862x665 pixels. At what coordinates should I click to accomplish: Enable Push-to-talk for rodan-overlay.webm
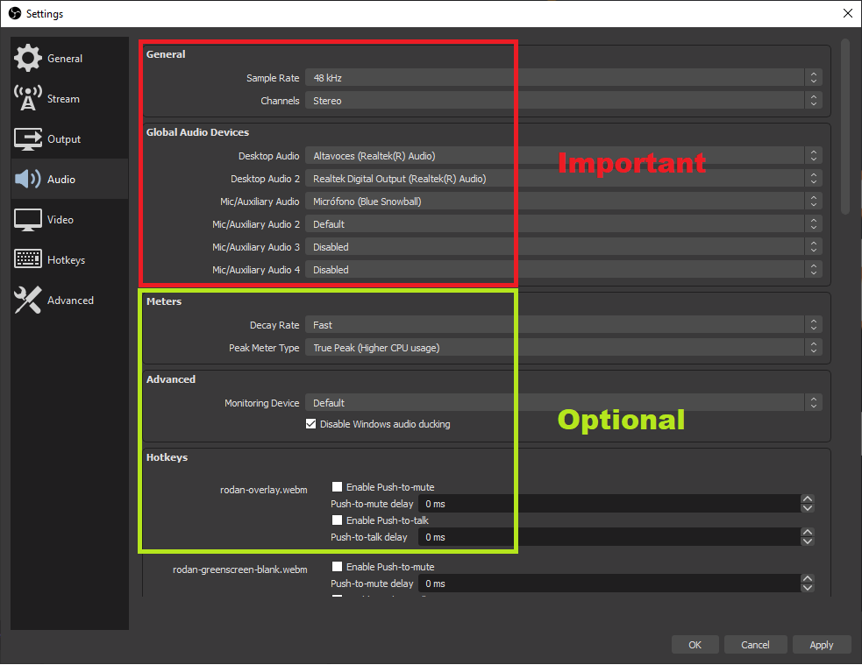(x=337, y=520)
